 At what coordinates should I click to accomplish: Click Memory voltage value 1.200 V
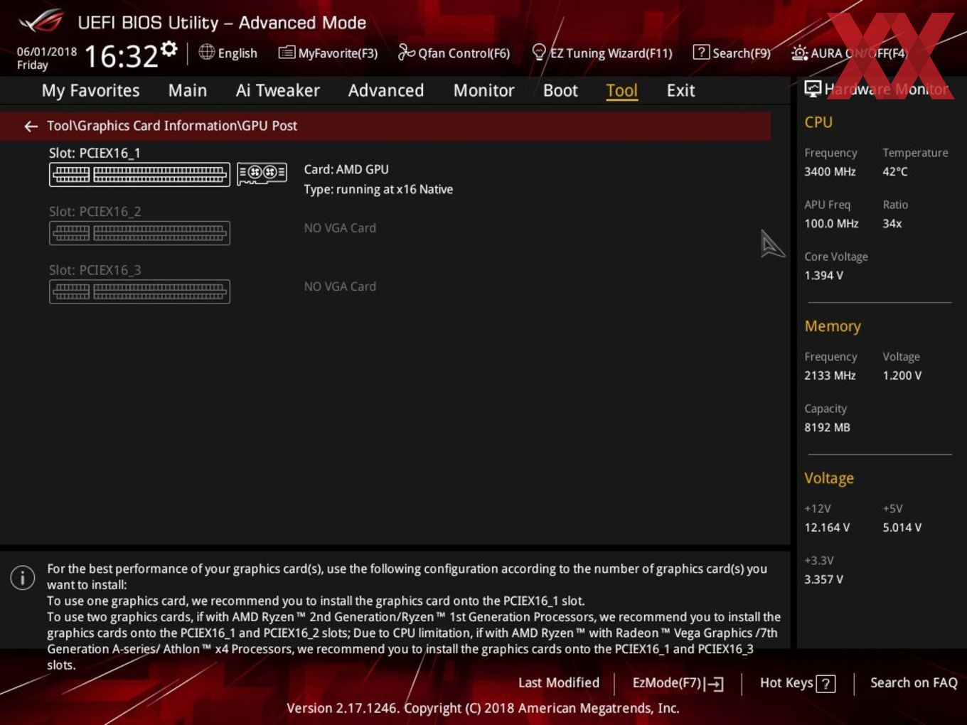[x=902, y=375]
